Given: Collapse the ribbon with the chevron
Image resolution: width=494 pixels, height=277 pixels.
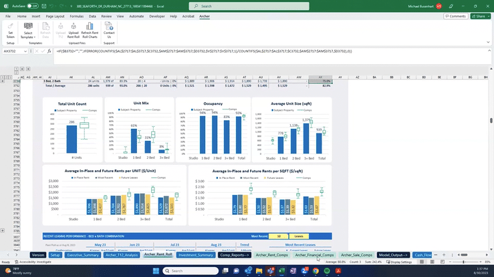Looking at the screenshot, I should pyautogui.click(x=488, y=42).
